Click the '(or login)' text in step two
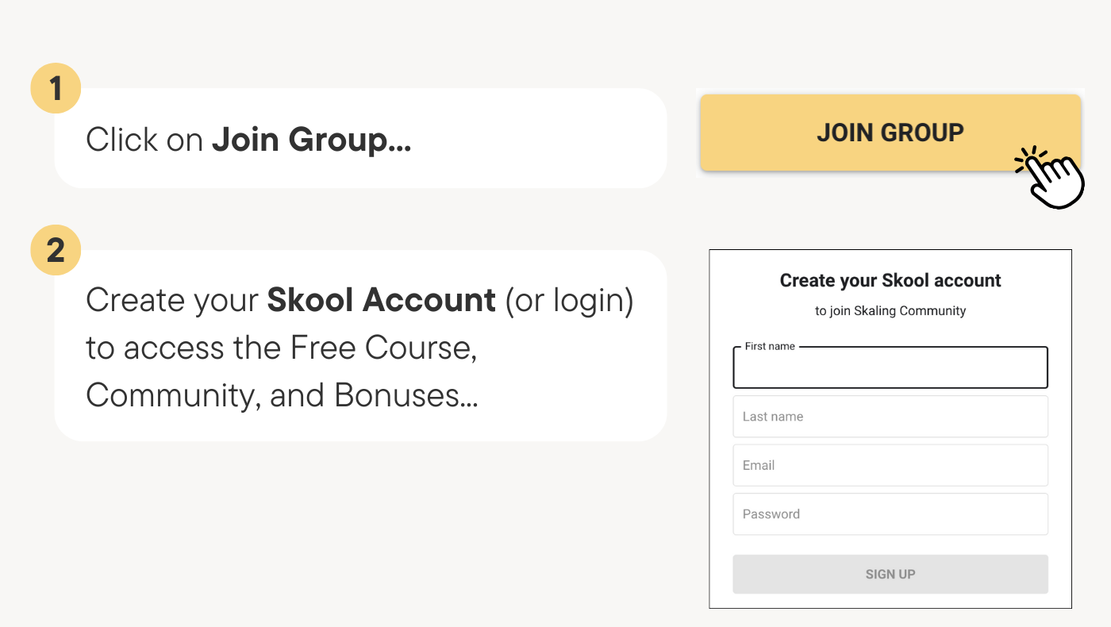Screen dimensions: 1111x627 [570, 301]
